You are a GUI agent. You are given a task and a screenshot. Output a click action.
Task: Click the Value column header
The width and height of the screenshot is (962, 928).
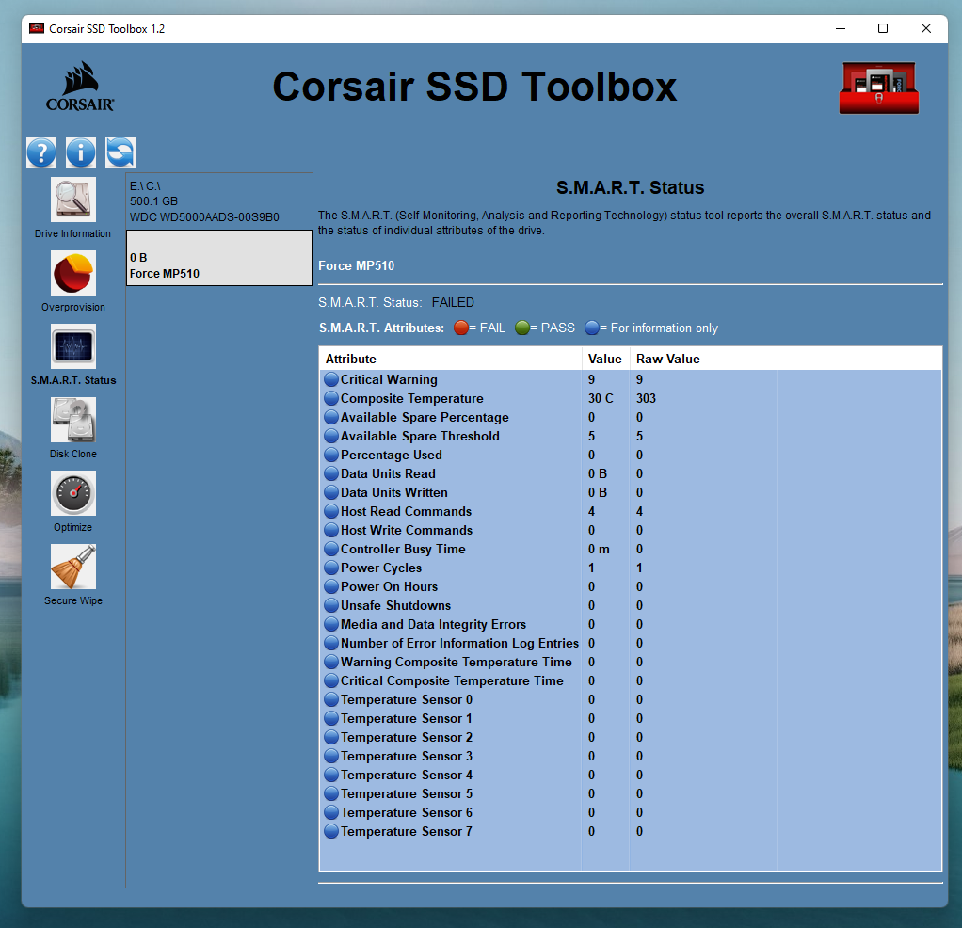click(605, 359)
